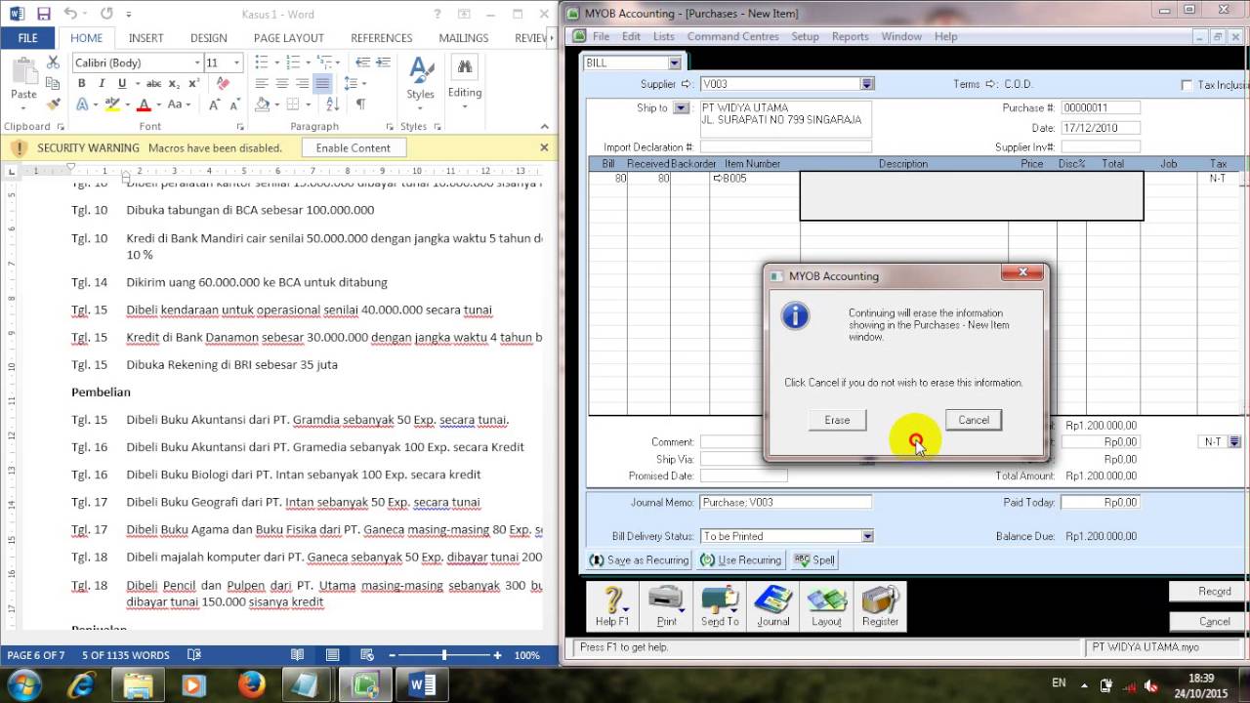The image size is (1250, 703).
Task: Apply the red font color swatch
Action: (x=144, y=104)
